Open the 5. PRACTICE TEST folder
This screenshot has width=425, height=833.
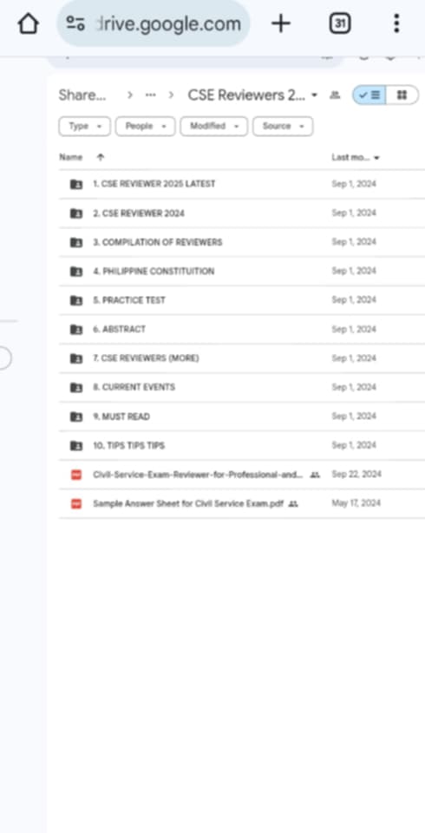(x=242, y=300)
